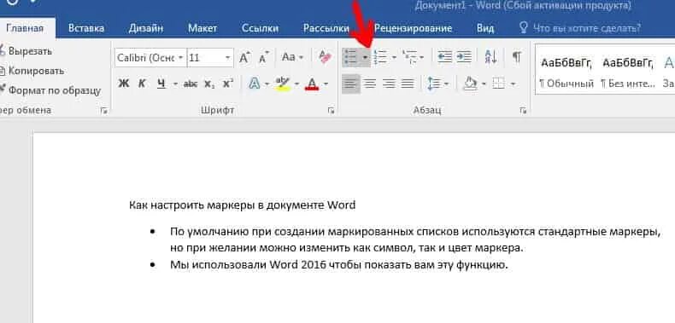
Task: Click the line spacing icon
Action: [x=433, y=84]
